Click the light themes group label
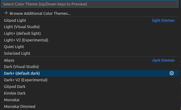 163,21
